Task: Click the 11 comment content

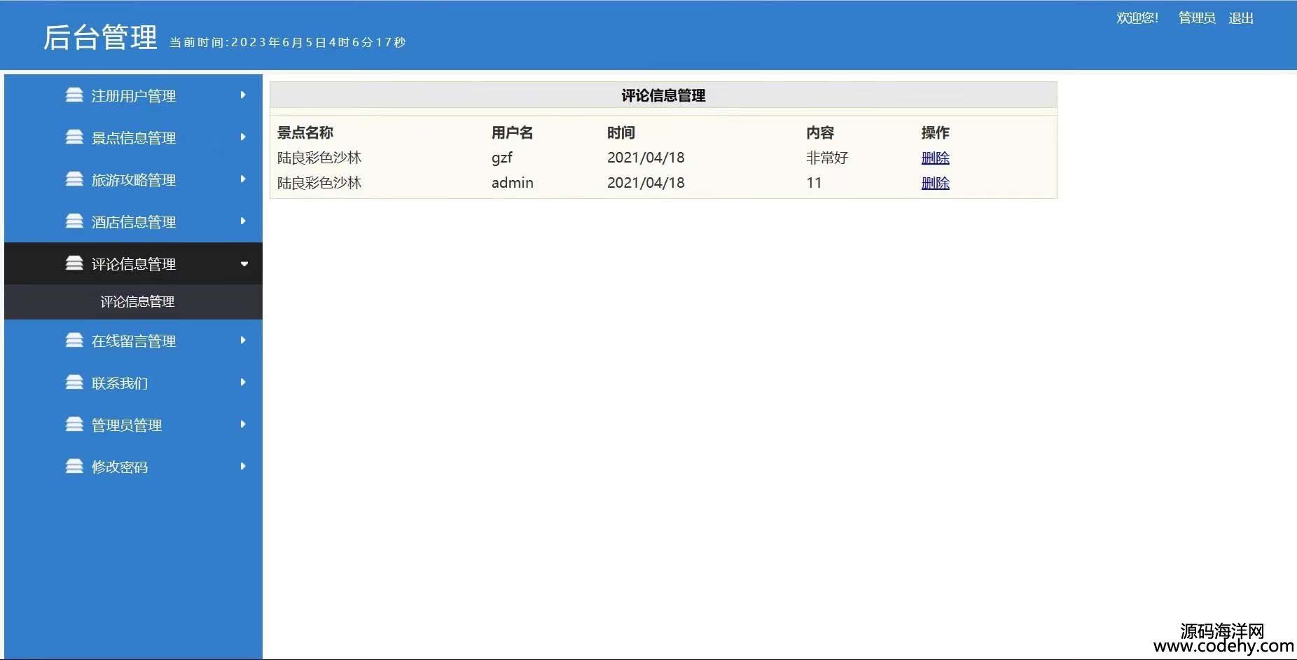Action: tap(814, 183)
